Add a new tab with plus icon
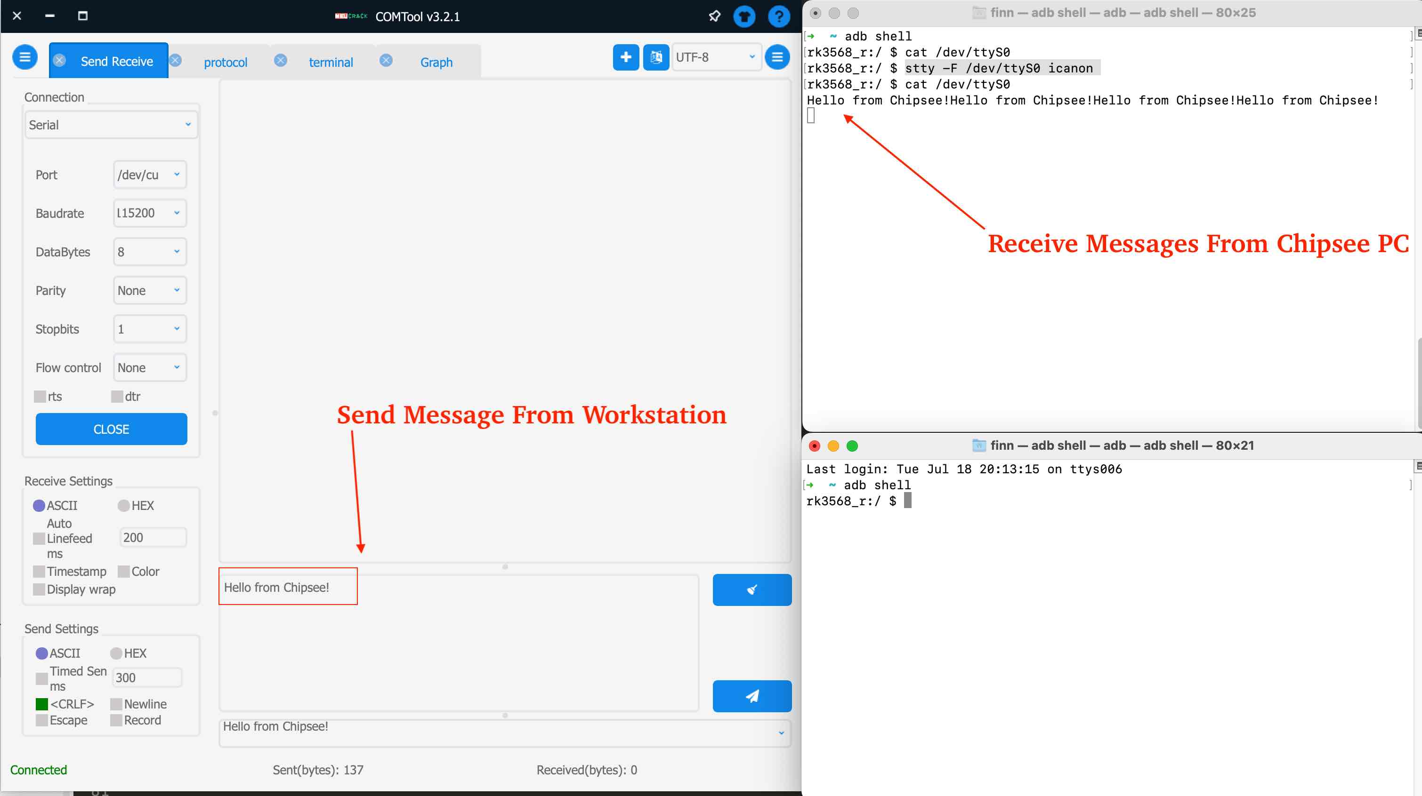1422x796 pixels. click(x=625, y=57)
